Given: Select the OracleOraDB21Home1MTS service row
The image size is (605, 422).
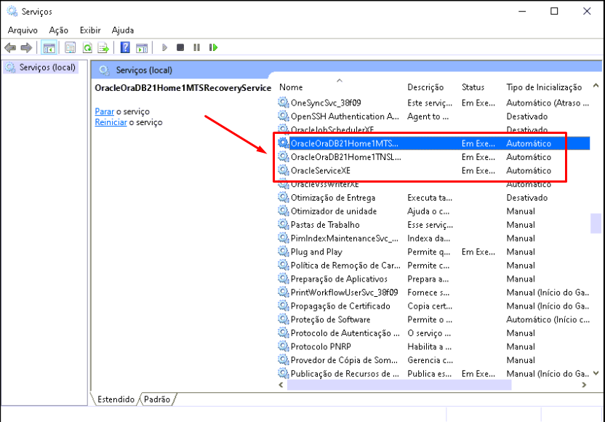Looking at the screenshot, I should click(x=433, y=143).
